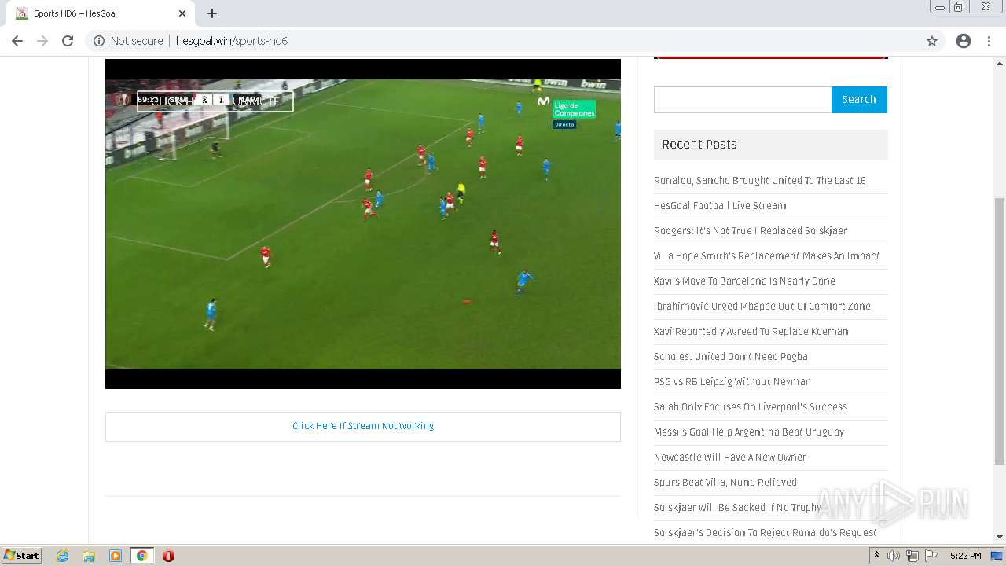Image resolution: width=1006 pixels, height=566 pixels.
Task: Launch Internet Explorer from the taskbar
Action: coord(63,556)
